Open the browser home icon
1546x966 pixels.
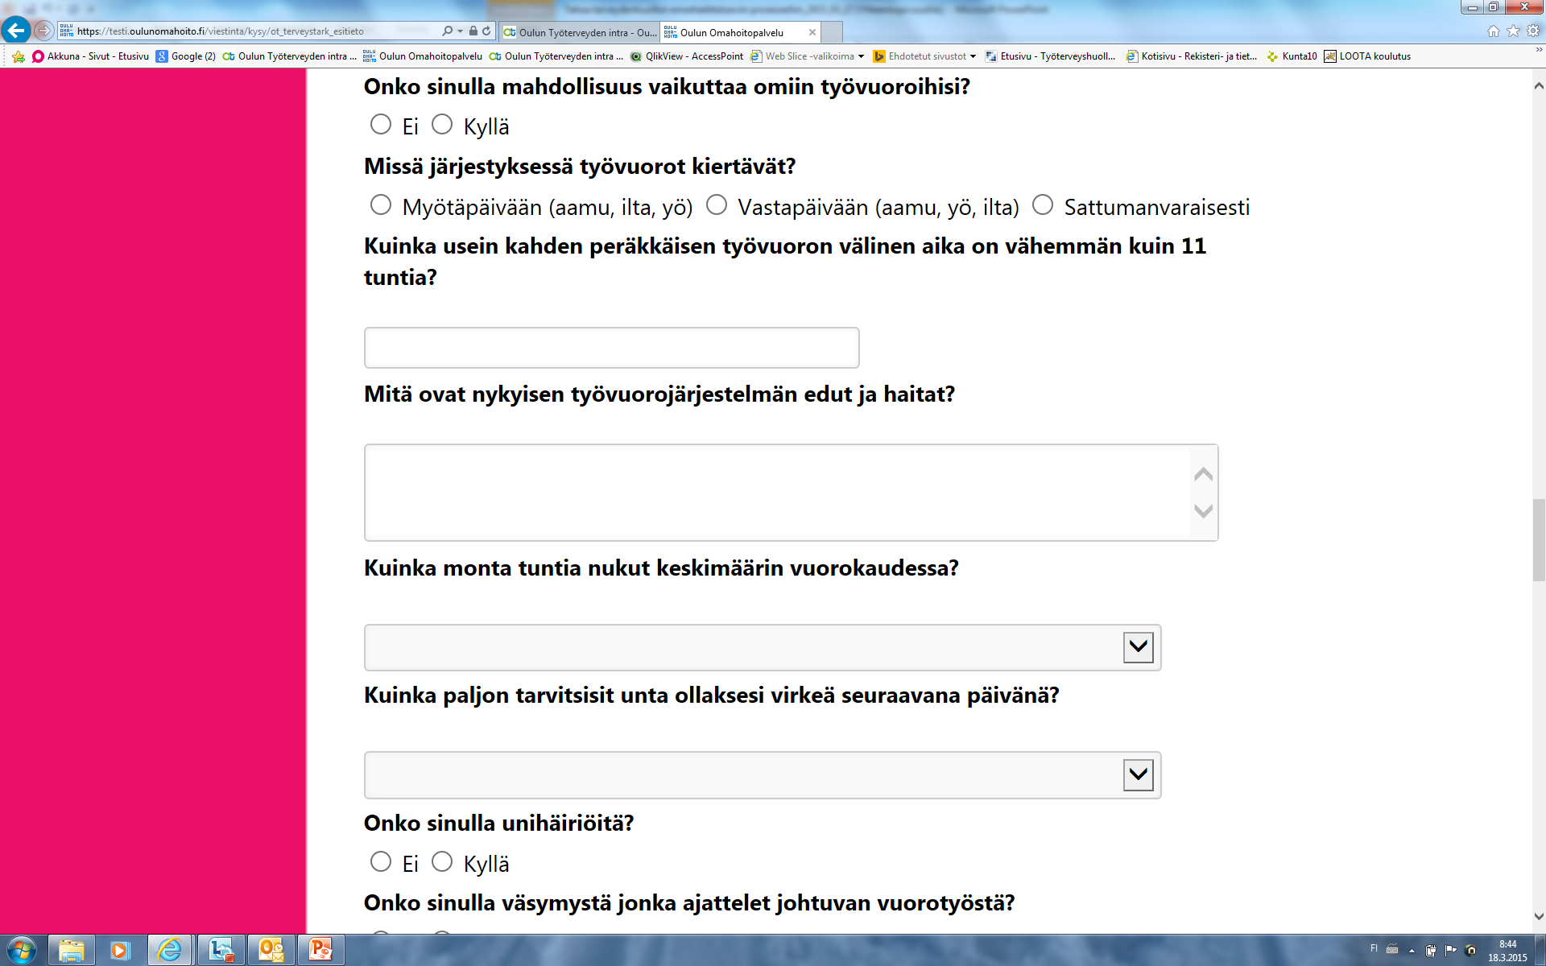click(x=1494, y=31)
